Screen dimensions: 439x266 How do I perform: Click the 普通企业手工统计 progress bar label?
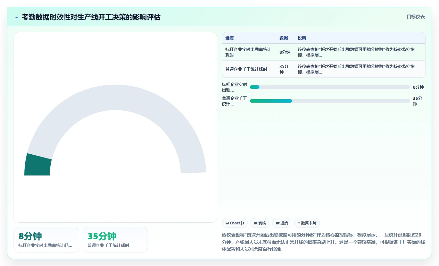click(234, 101)
